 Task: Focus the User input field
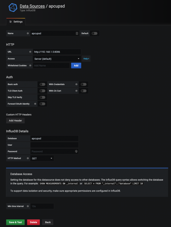click(x=54, y=145)
